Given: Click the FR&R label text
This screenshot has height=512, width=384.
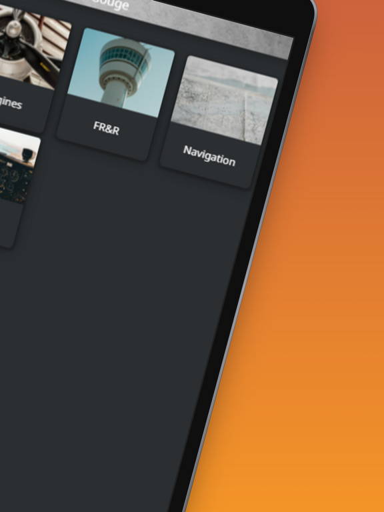Looking at the screenshot, I should tap(107, 128).
